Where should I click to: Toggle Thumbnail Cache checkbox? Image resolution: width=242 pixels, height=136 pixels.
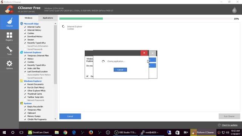point(25,94)
